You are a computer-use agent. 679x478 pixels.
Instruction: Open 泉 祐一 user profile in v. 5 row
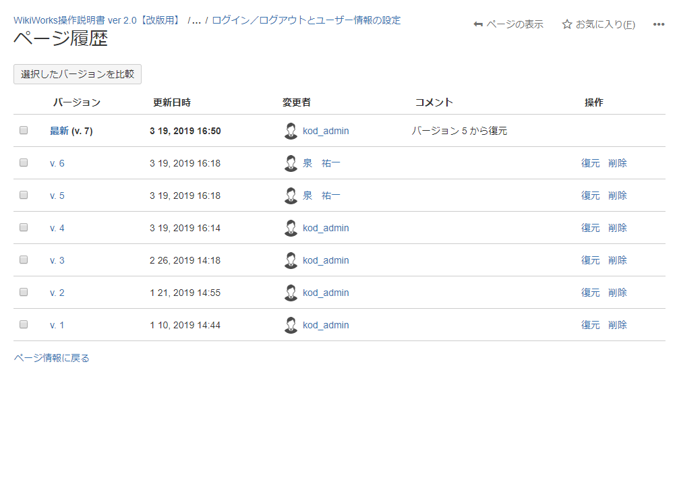pos(321,196)
